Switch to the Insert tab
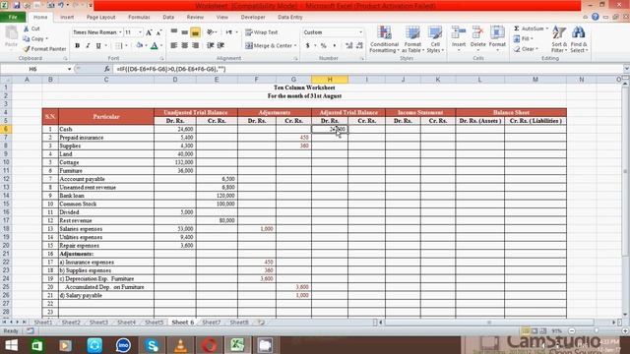The height and width of the screenshot is (354, 630). click(x=67, y=18)
